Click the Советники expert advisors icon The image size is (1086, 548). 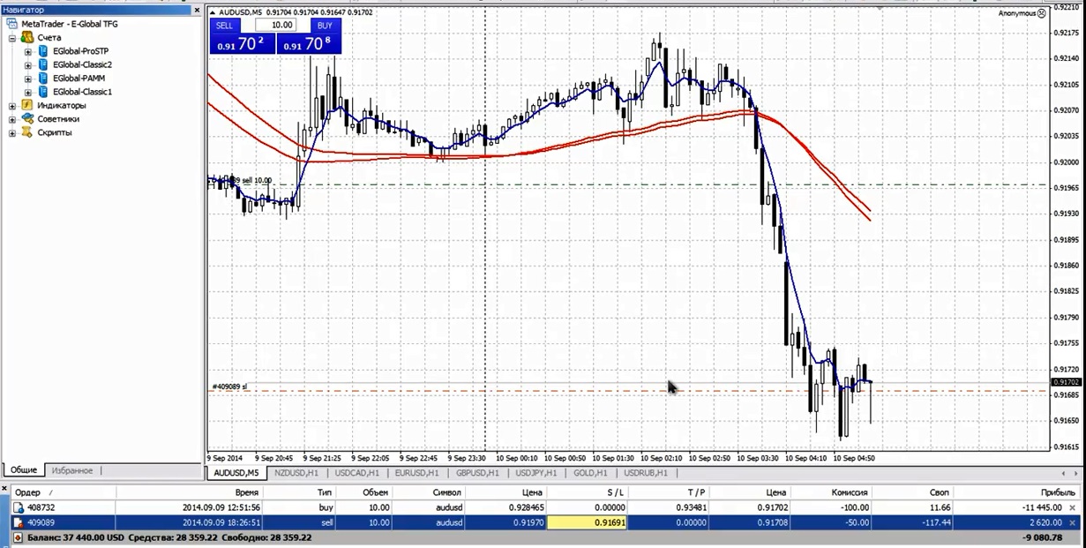point(27,118)
